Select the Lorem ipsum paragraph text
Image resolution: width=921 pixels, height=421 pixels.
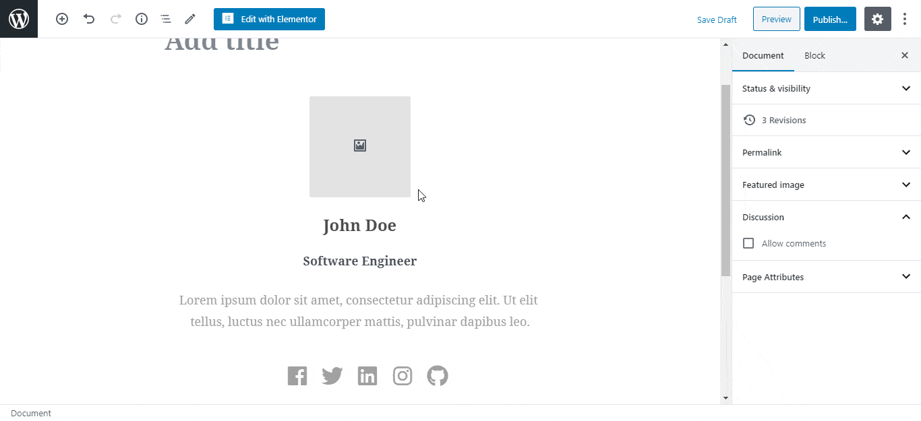coord(360,311)
